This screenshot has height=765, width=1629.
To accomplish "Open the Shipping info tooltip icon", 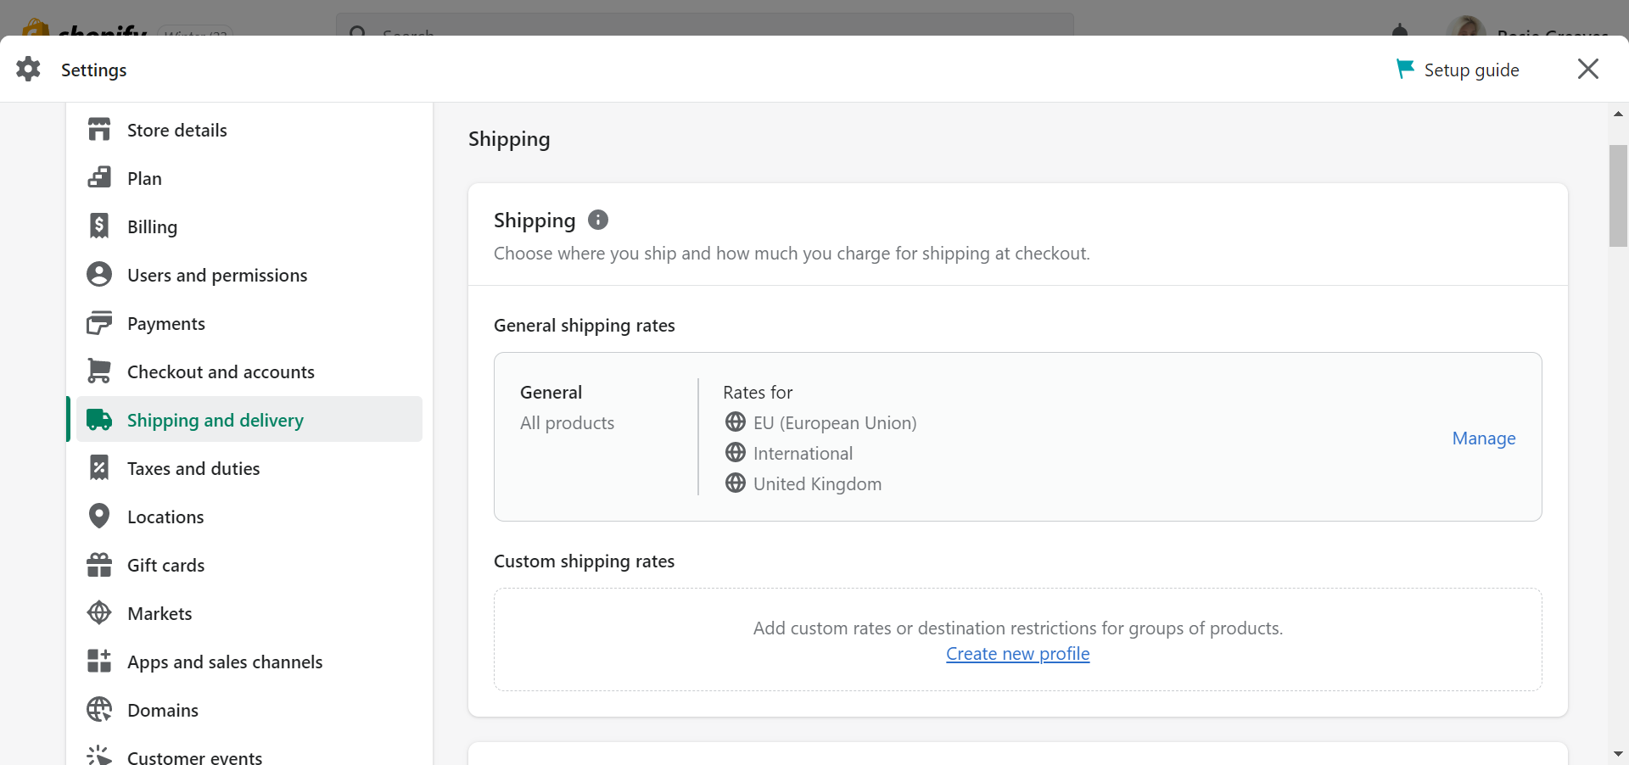I will point(597,220).
